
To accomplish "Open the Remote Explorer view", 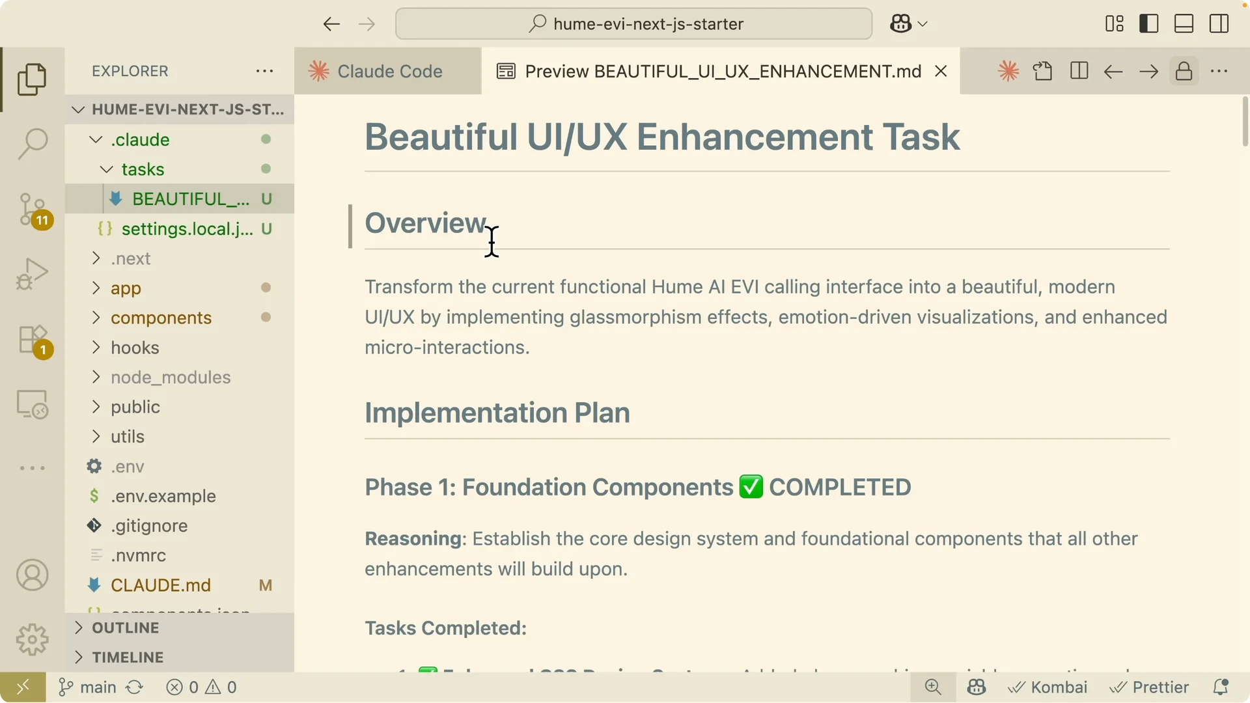I will (32, 404).
